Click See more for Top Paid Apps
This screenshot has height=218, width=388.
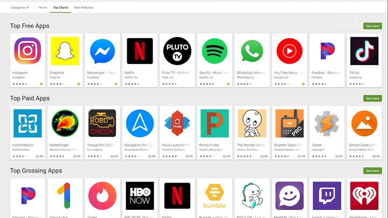(372, 99)
